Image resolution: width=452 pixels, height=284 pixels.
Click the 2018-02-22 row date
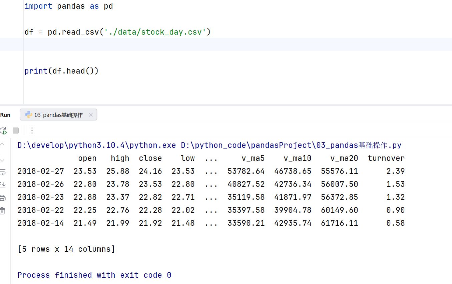click(x=41, y=210)
